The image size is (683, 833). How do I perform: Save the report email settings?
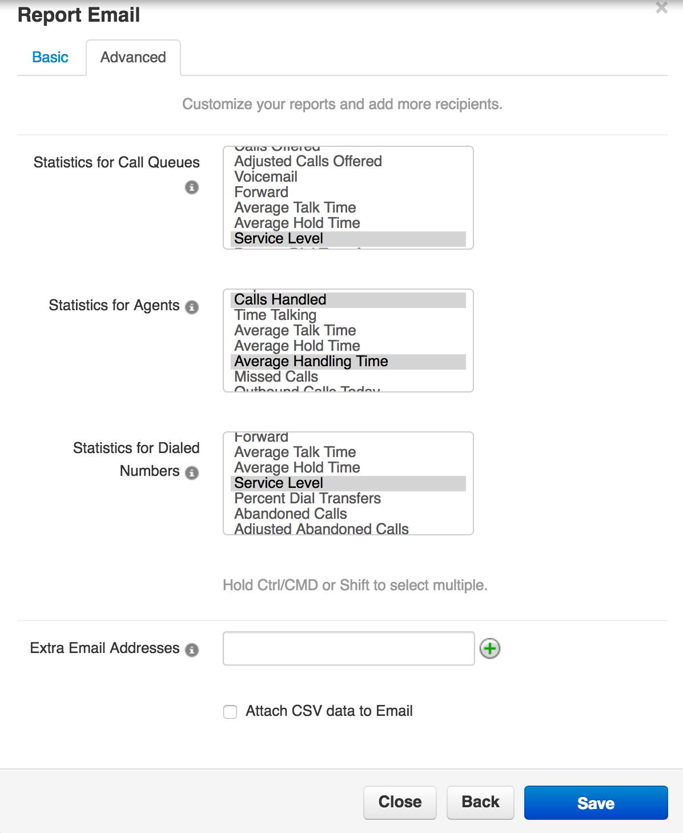pos(596,803)
